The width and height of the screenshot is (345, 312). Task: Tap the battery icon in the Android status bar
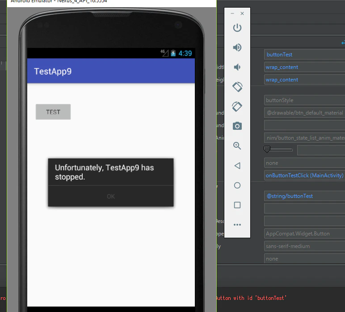click(x=173, y=53)
